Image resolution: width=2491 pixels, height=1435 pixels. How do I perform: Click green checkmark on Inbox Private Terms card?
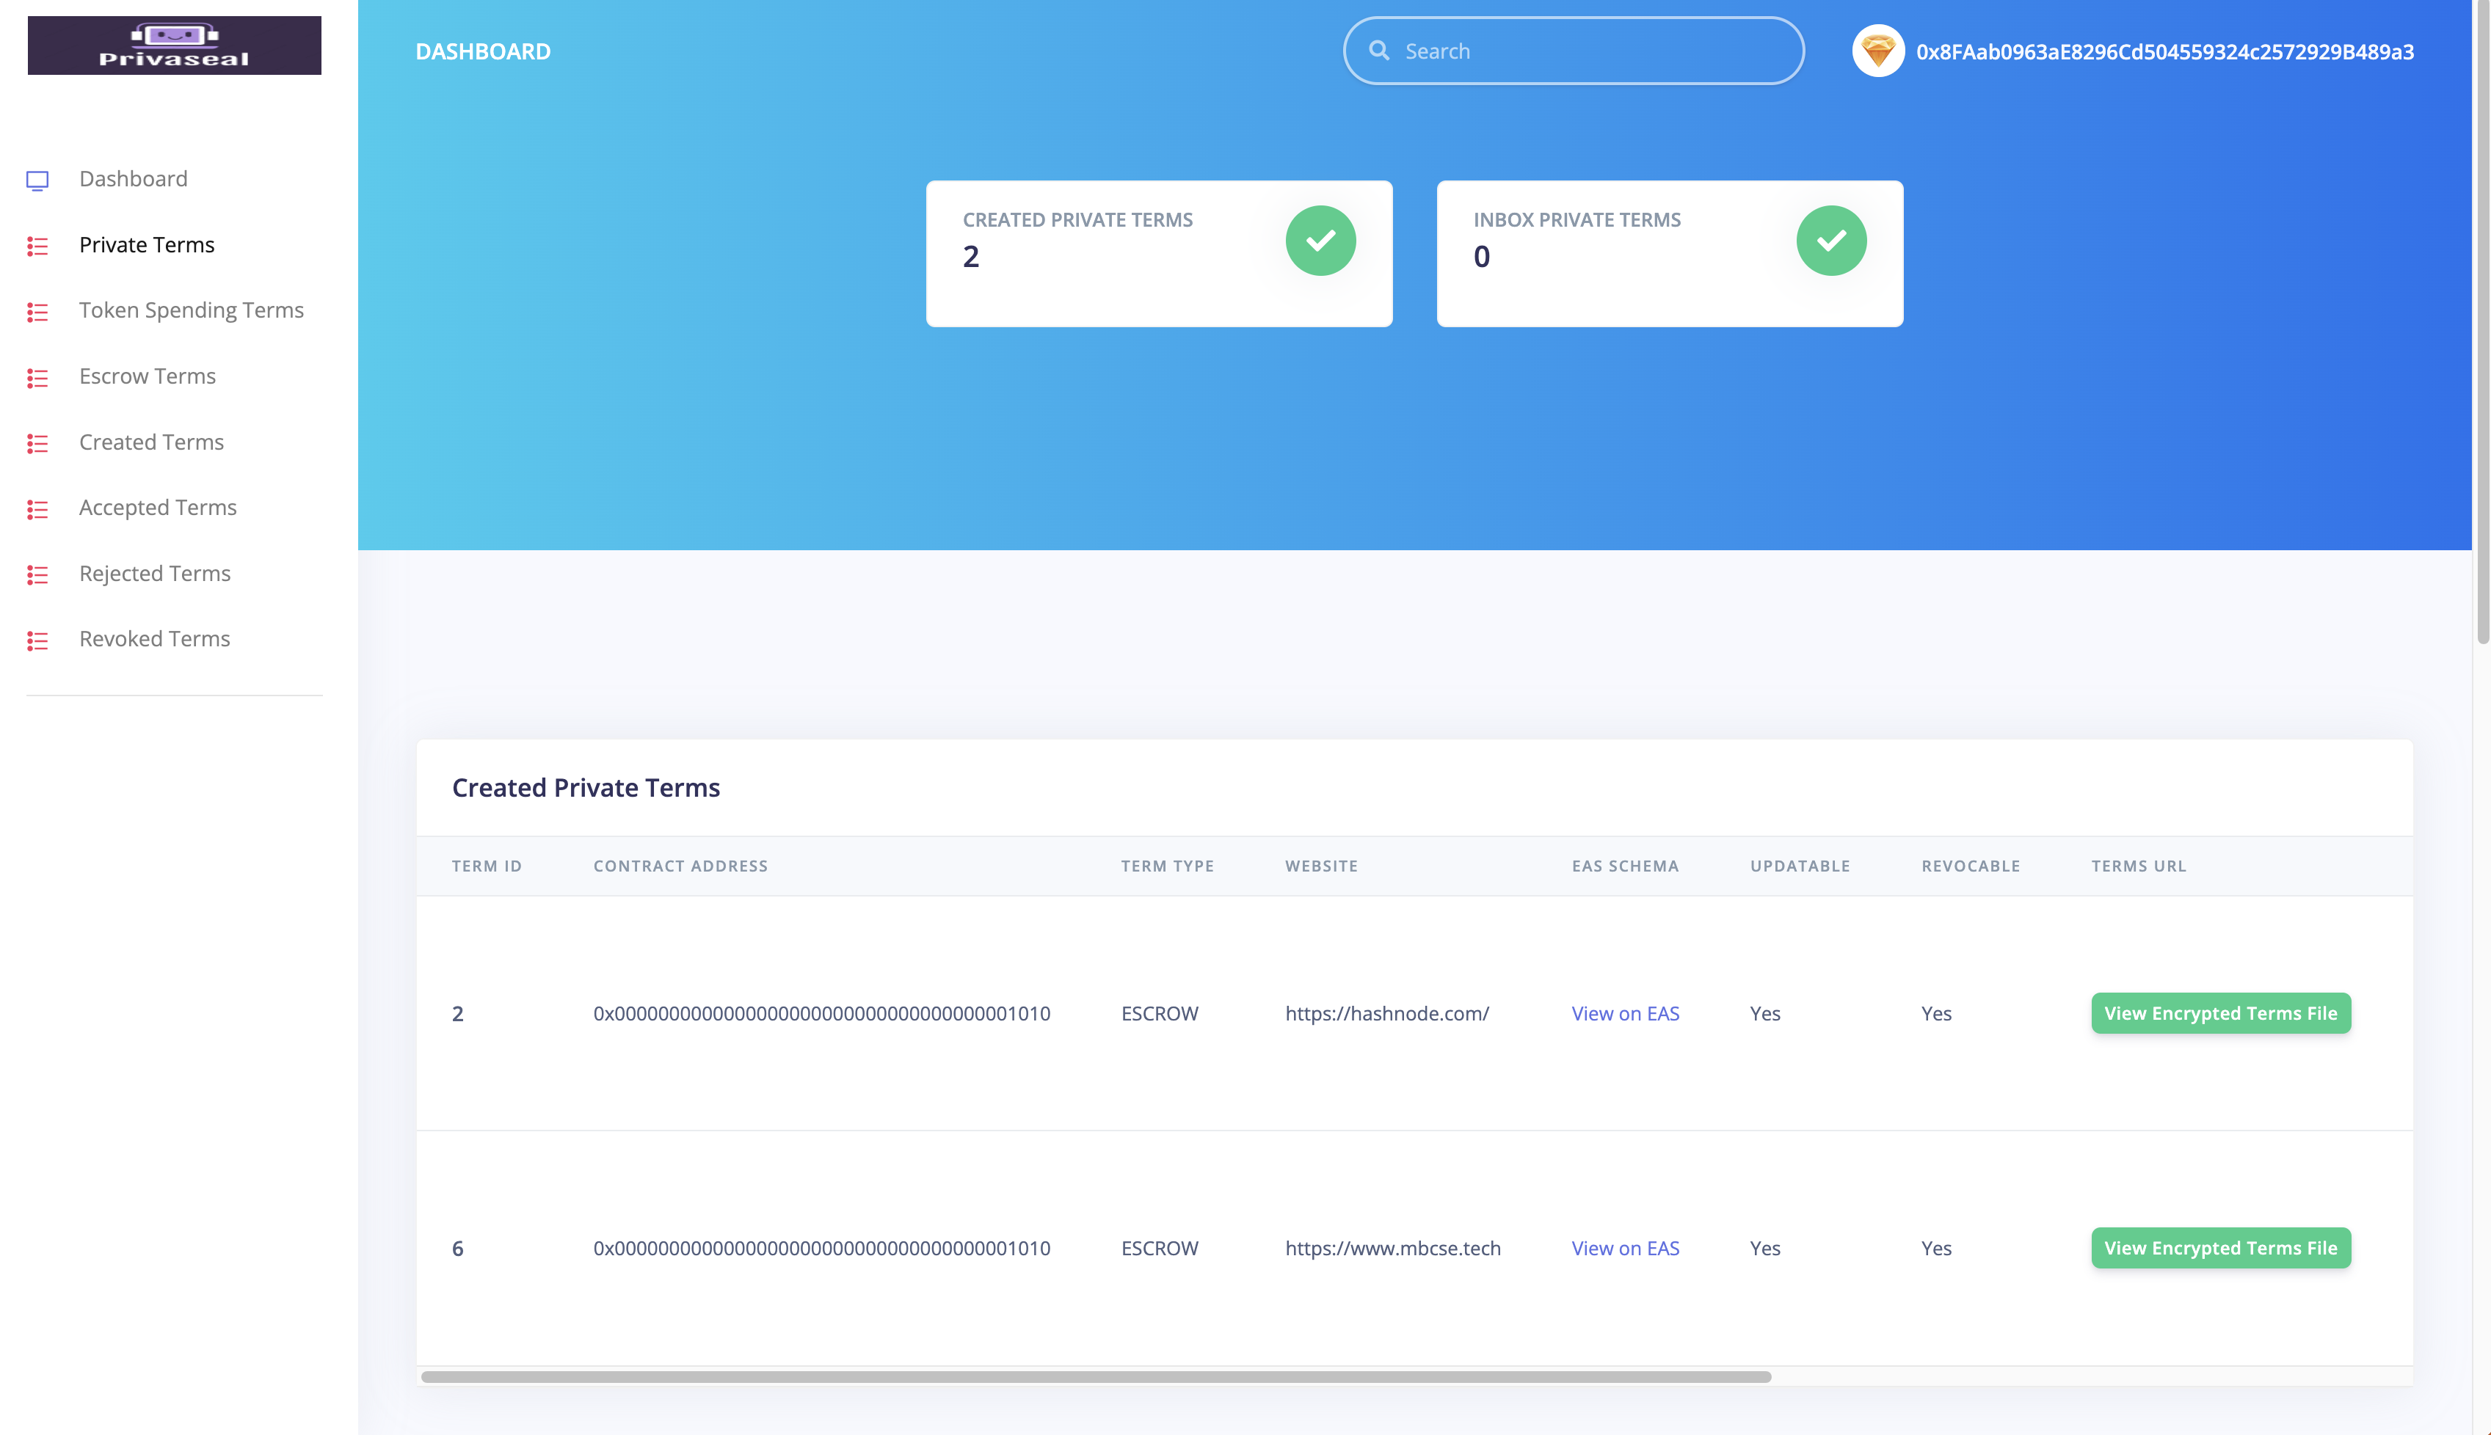(1830, 241)
